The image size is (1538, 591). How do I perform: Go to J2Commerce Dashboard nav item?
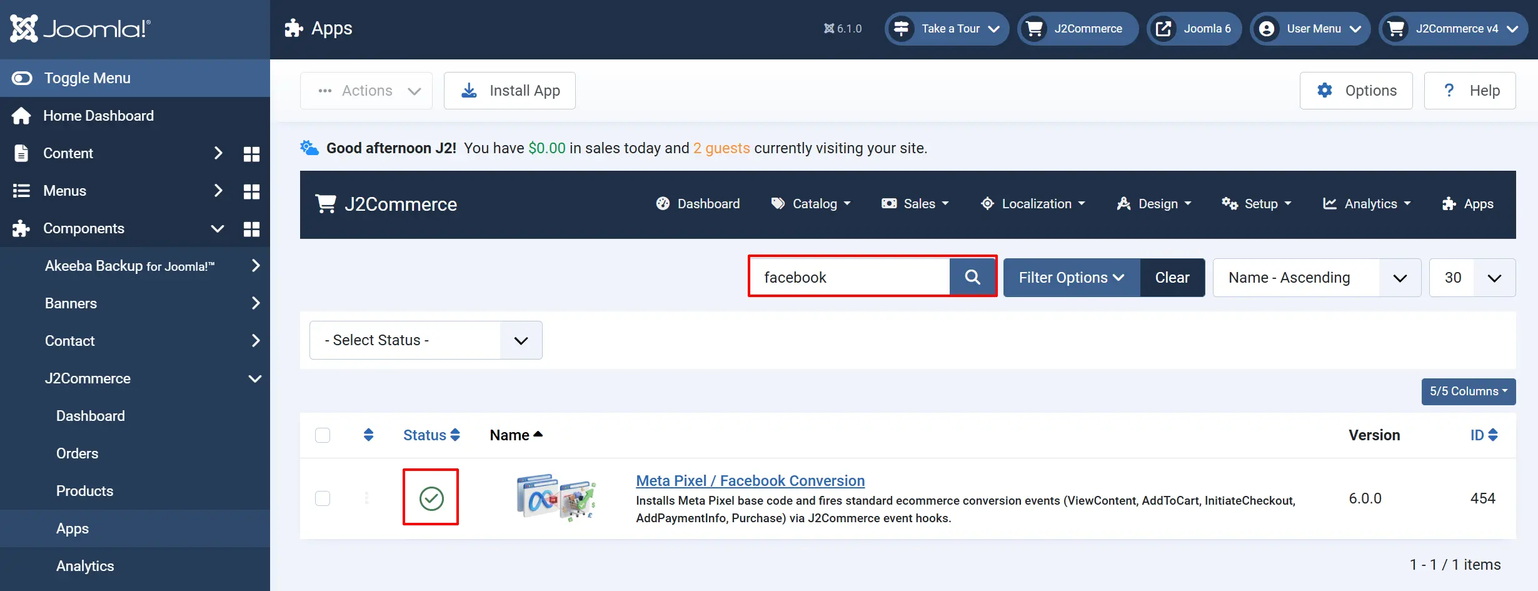coord(698,204)
